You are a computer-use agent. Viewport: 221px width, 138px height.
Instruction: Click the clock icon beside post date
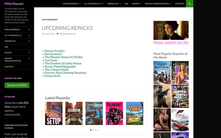pyautogui.click(x=43, y=34)
